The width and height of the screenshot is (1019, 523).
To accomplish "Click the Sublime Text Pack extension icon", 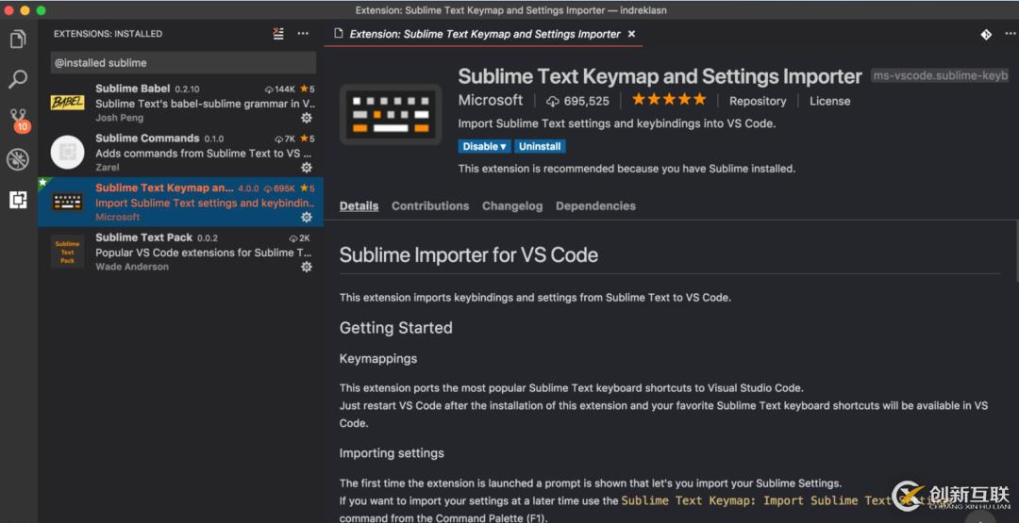I will (x=68, y=252).
